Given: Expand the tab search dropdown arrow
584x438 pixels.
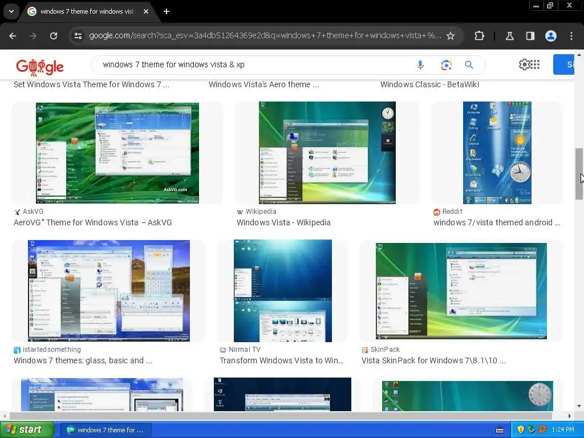Looking at the screenshot, I should [x=11, y=11].
